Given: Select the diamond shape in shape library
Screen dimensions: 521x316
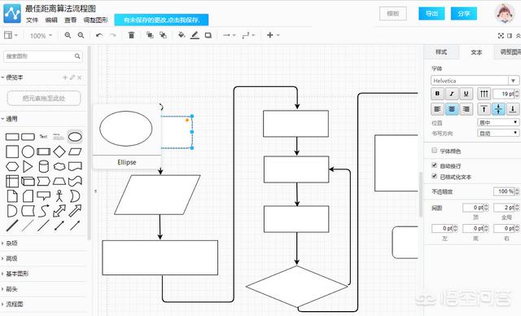Looking at the screenshot, I should (x=59, y=151).
